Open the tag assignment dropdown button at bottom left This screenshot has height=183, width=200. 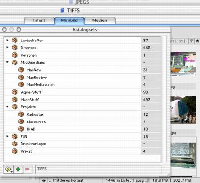point(8,169)
